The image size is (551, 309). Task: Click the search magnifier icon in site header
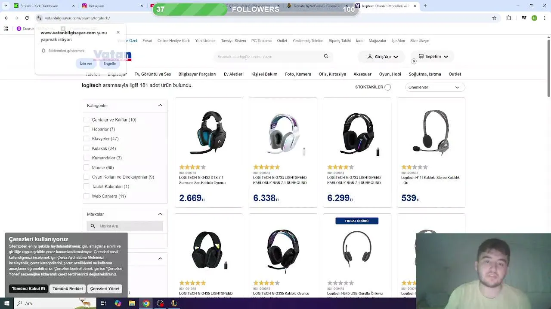(x=326, y=56)
